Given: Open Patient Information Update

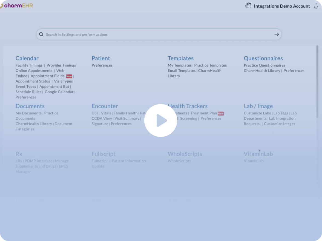Looking at the screenshot, I should pos(119,163).
